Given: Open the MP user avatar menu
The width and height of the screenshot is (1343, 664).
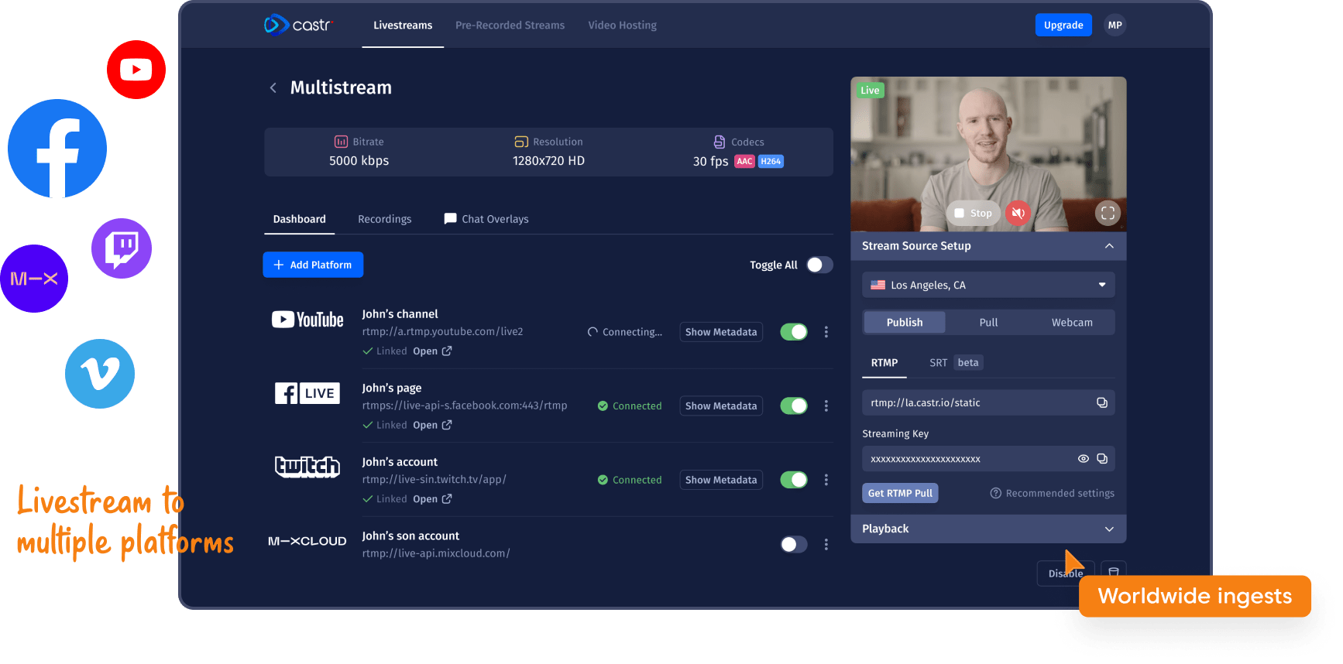Looking at the screenshot, I should [x=1115, y=26].
